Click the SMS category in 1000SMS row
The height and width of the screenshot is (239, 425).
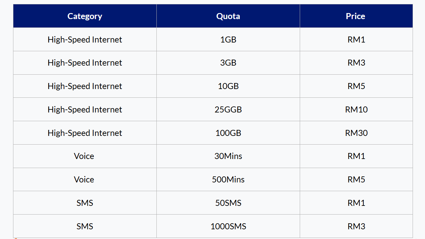[85, 226]
